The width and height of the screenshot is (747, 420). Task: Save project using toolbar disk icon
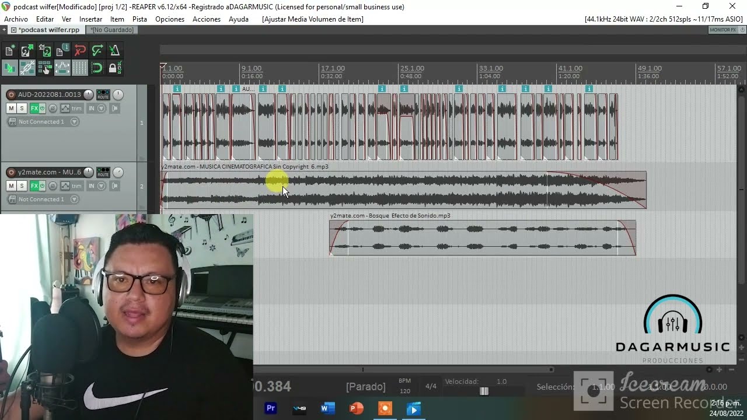pos(45,51)
